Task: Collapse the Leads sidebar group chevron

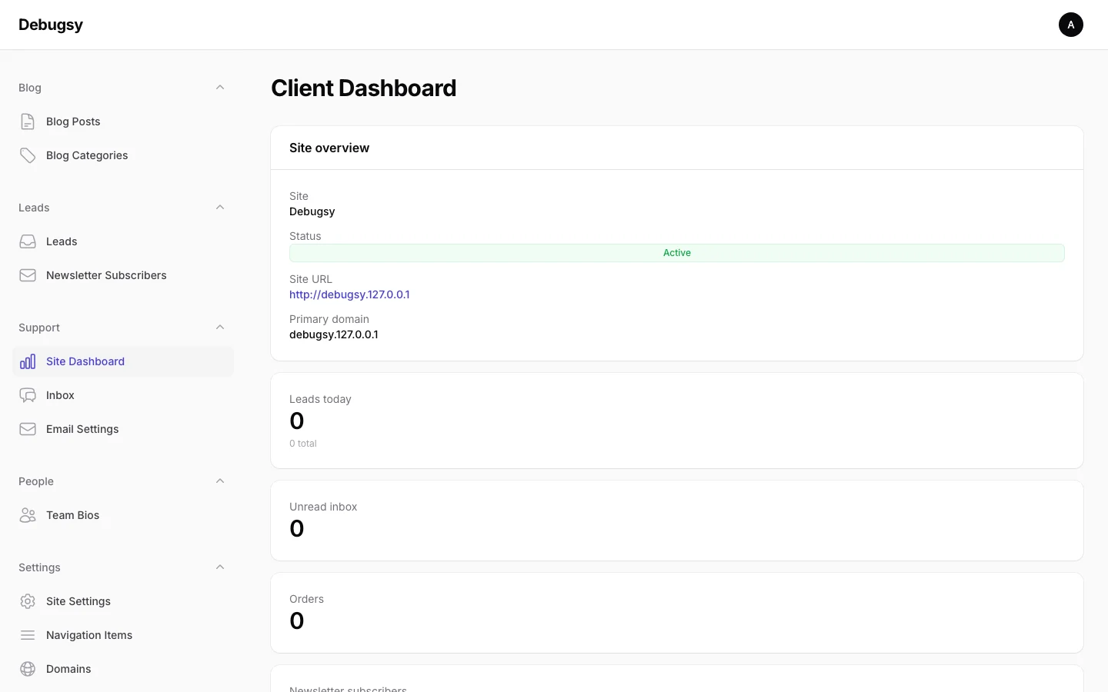Action: tap(220, 208)
